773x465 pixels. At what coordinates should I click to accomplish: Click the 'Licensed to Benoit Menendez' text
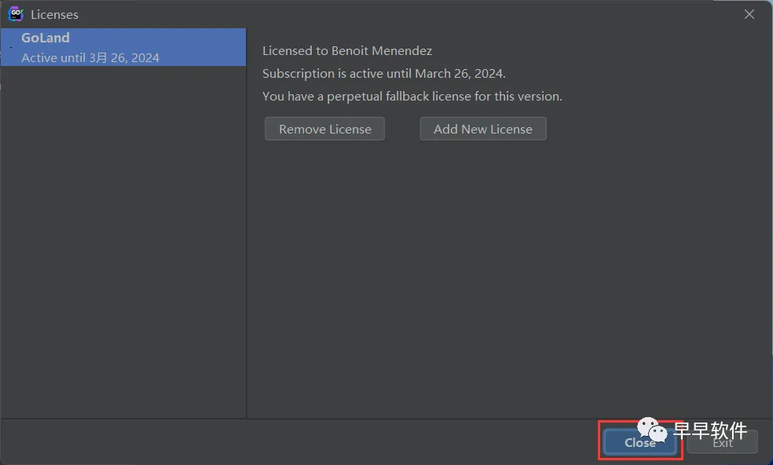pyautogui.click(x=347, y=50)
